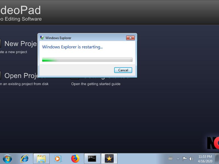Screen dimensions: 219x164
Task: Click 'a new project' description text
Action: tap(16, 52)
